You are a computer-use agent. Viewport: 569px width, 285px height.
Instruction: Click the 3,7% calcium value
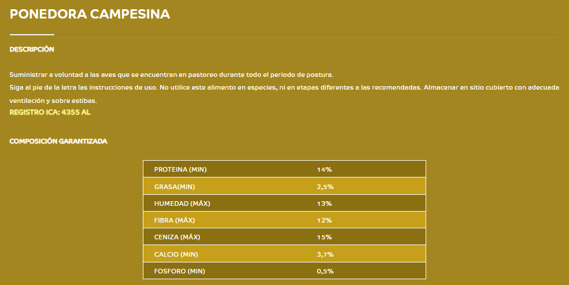click(x=325, y=254)
